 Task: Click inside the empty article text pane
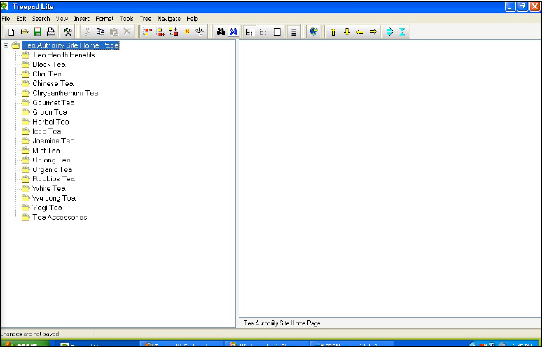tap(390, 178)
